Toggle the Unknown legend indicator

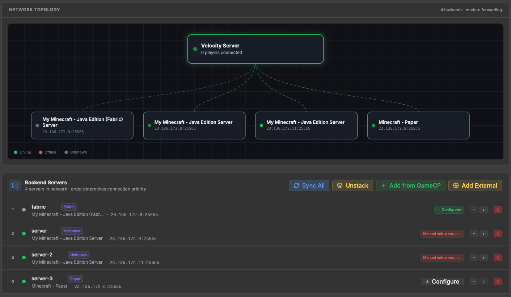tap(66, 152)
